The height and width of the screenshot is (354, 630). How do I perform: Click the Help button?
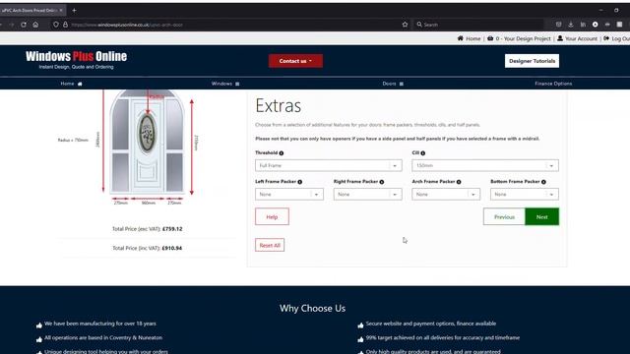[x=272, y=216]
